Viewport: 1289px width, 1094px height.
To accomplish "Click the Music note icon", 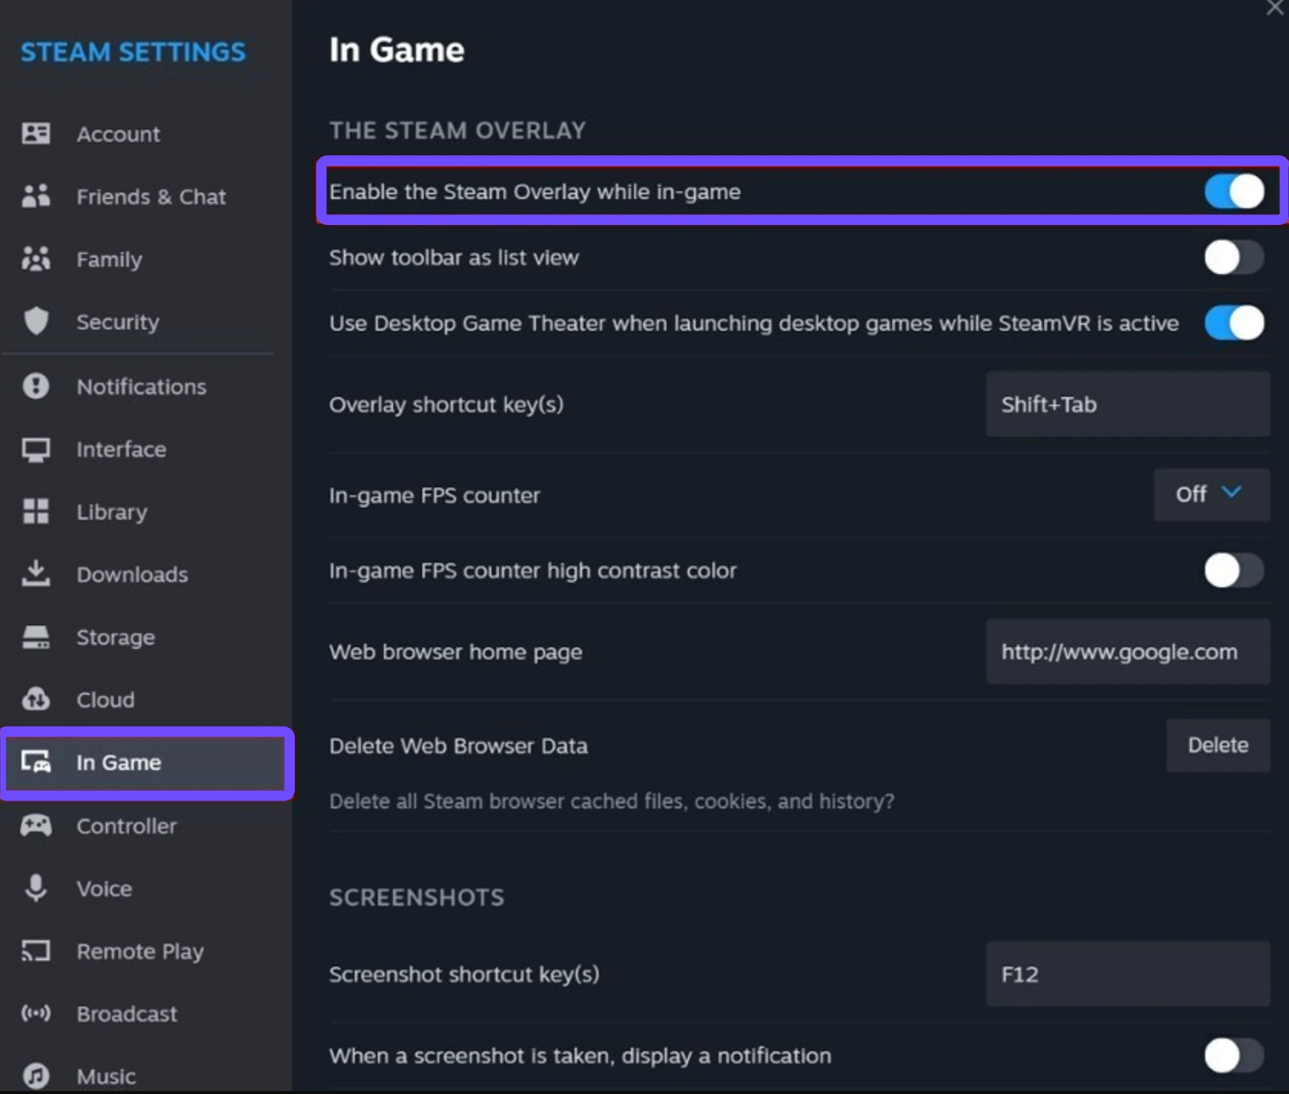I will [36, 1076].
